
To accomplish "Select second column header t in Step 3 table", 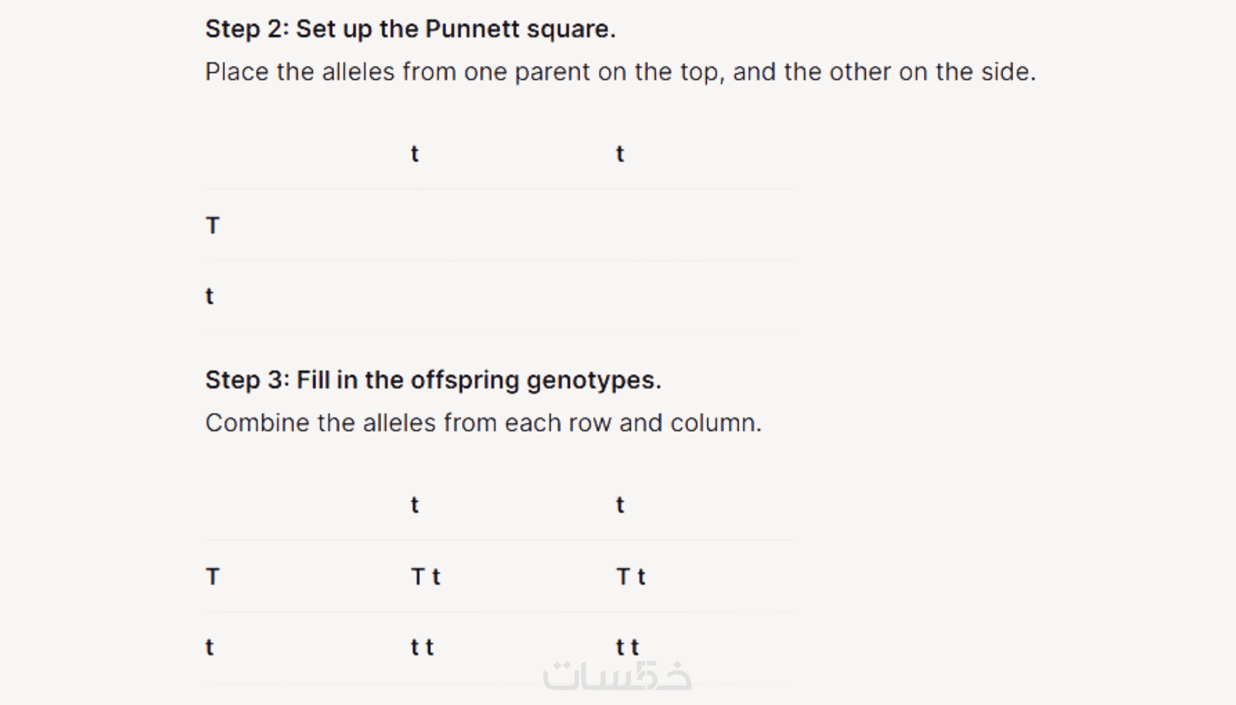I will pyautogui.click(x=620, y=505).
